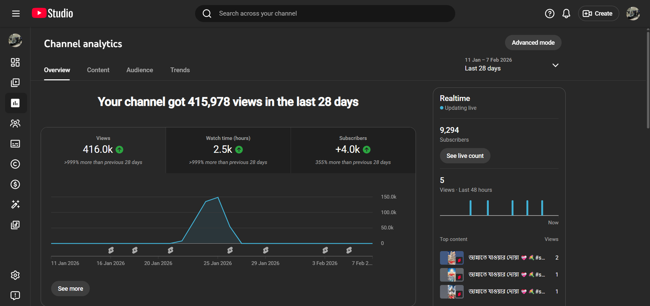Open the Earn dollar icon in sidebar
650x306 pixels.
pos(15,184)
